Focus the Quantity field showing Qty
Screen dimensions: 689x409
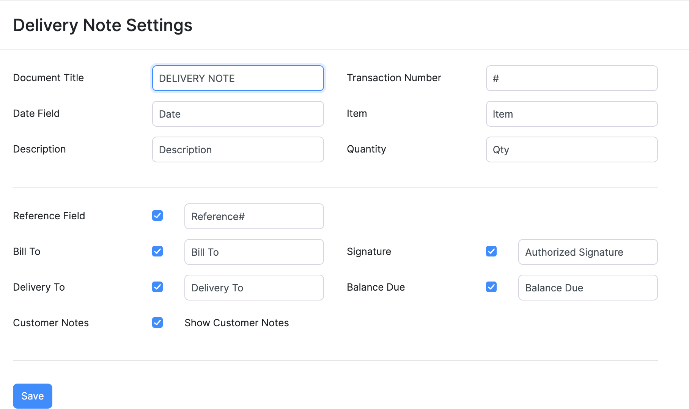571,149
